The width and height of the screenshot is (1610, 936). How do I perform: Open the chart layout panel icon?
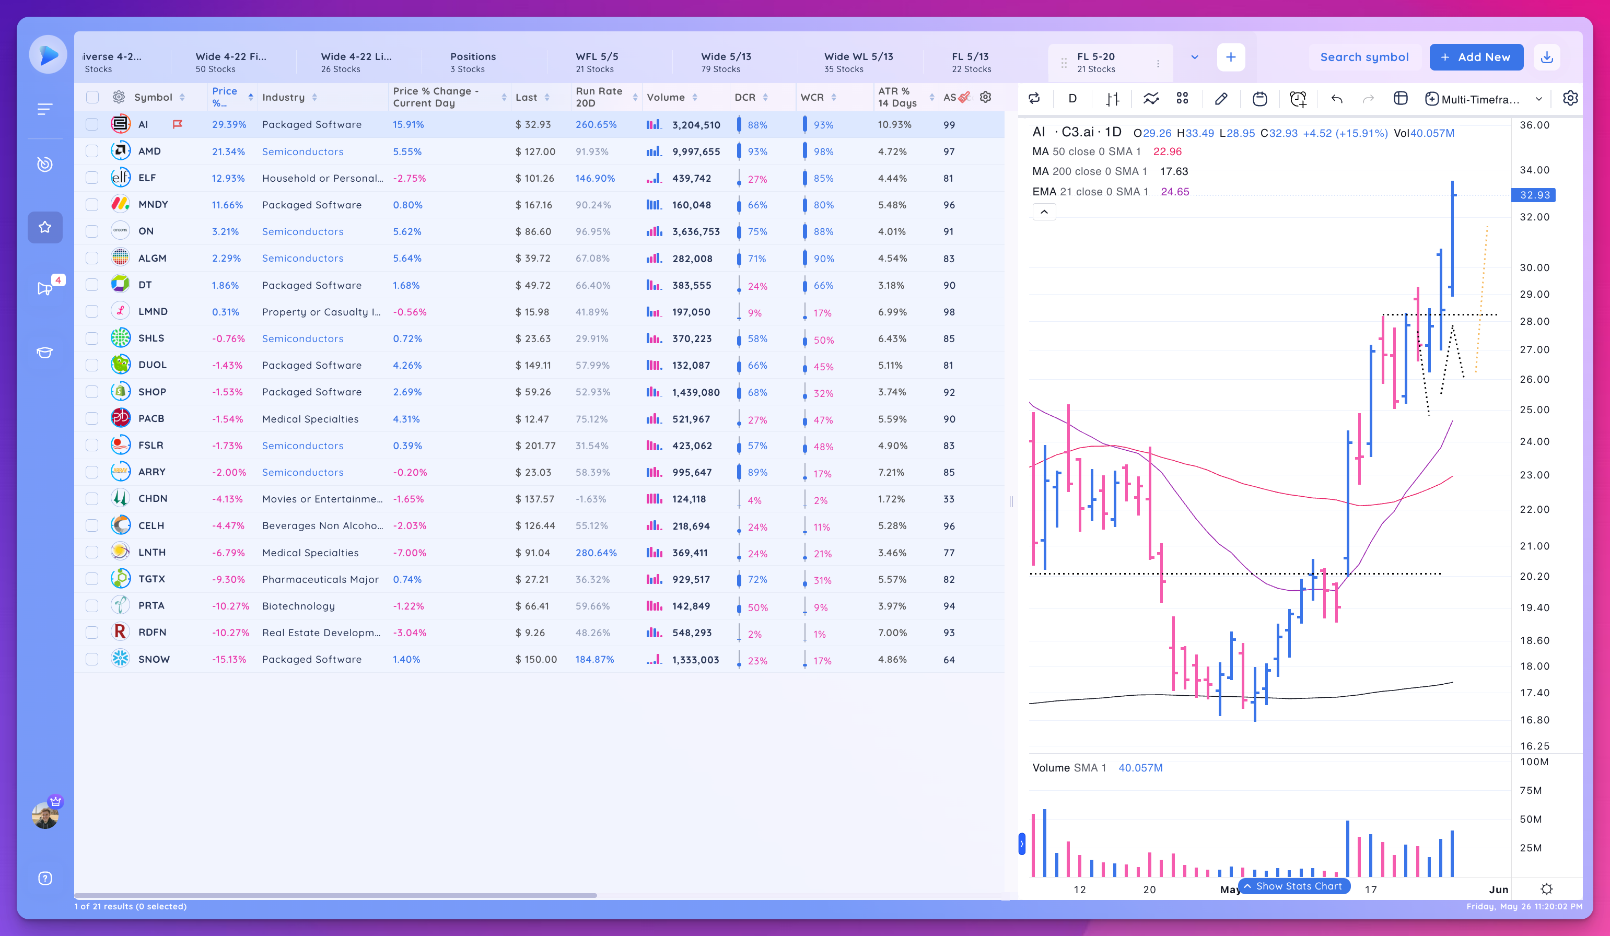[x=1401, y=98]
